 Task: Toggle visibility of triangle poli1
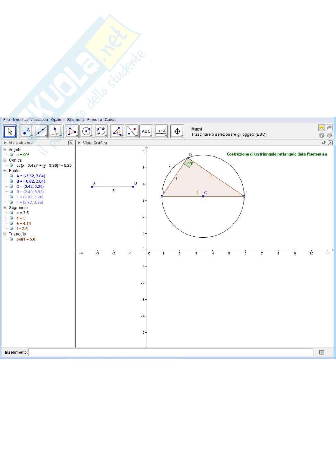pyautogui.click(x=11, y=239)
